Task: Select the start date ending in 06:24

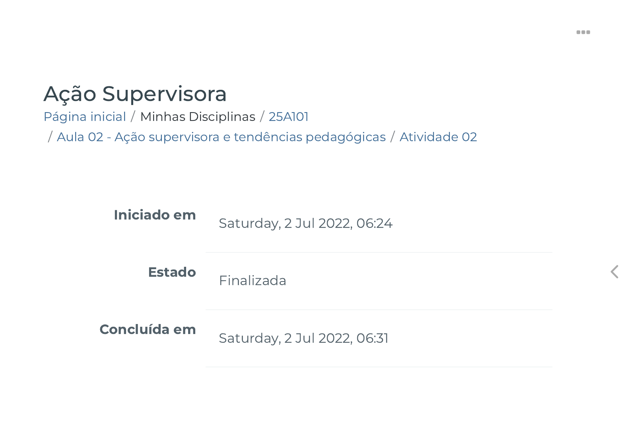Action: point(305,223)
